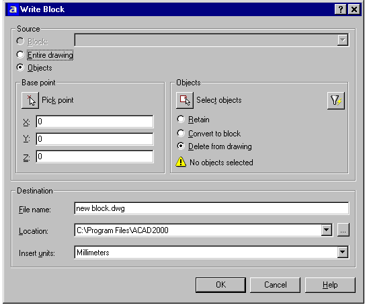Expand the Location dropdown arrow
Screen dimensions: 367x305
pyautogui.click(x=326, y=230)
